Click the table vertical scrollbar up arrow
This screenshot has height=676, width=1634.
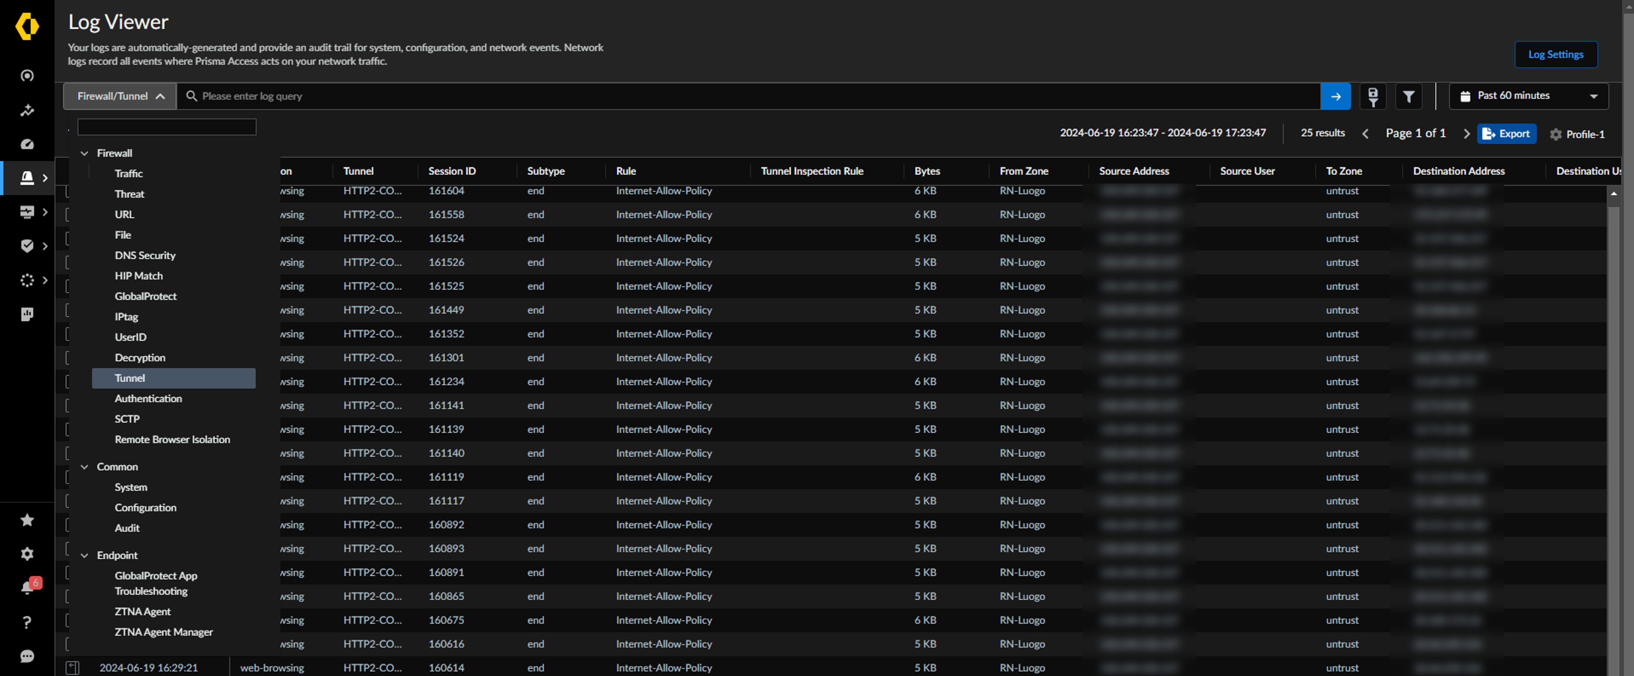point(1614,194)
